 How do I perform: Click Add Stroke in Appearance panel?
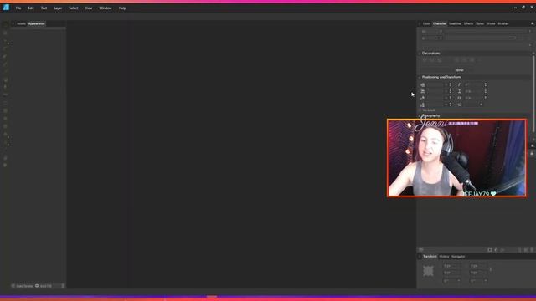(x=23, y=286)
